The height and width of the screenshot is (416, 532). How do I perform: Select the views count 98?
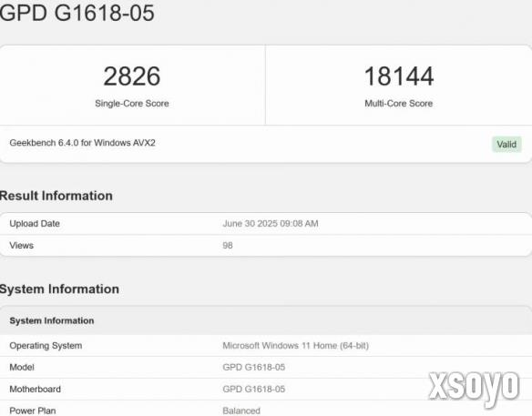pyautogui.click(x=228, y=246)
